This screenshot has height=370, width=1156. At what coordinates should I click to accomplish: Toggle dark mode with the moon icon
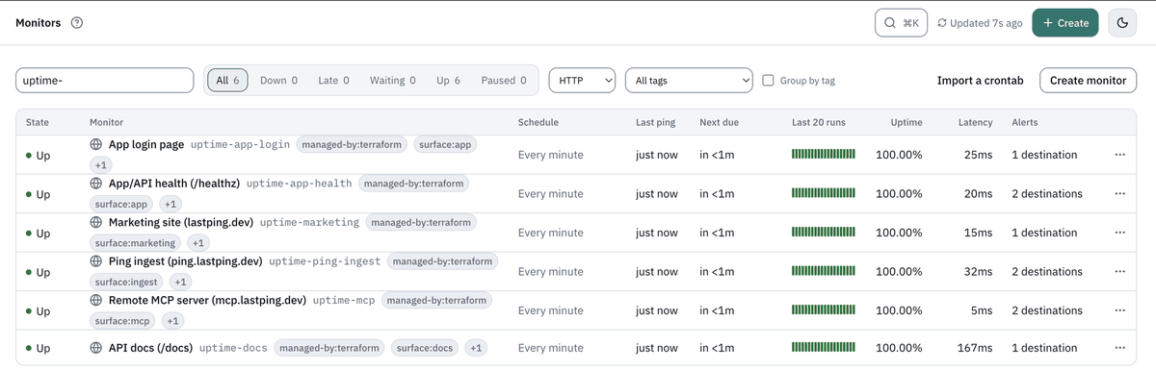[1122, 23]
